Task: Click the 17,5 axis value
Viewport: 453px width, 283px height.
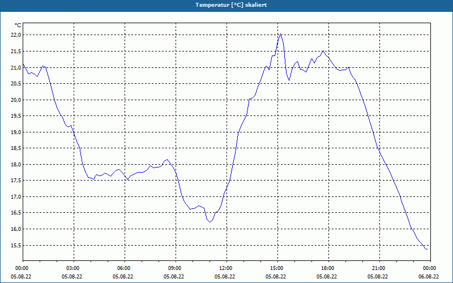Action: tap(16, 181)
